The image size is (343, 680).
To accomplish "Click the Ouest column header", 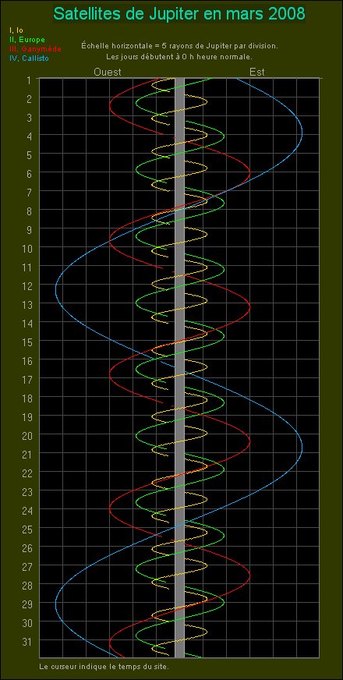I will point(108,72).
